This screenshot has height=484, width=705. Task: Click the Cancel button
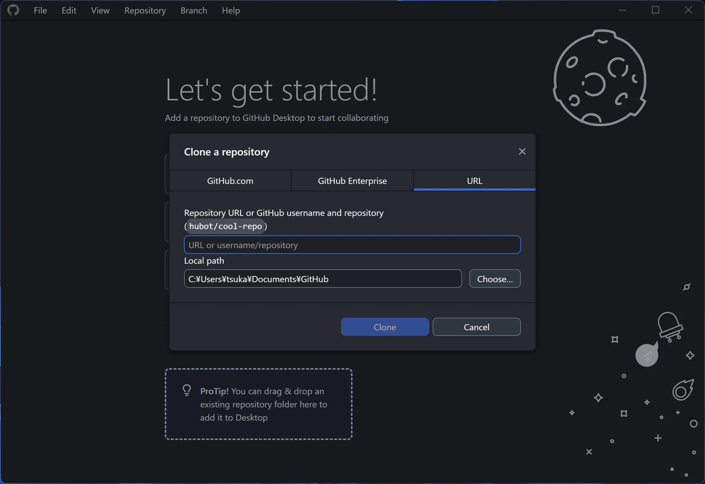(476, 327)
